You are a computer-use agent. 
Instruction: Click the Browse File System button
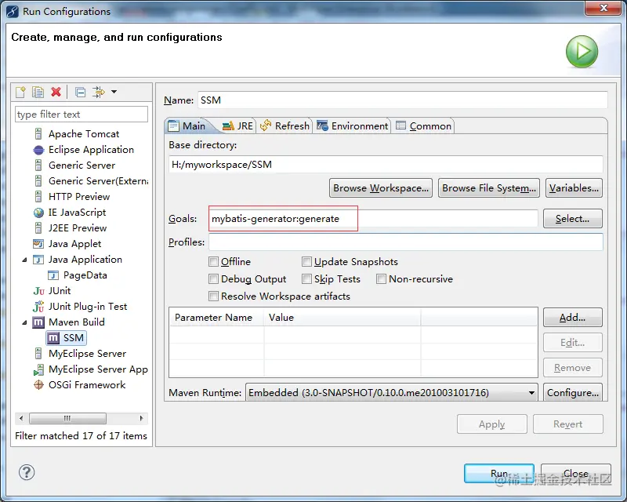click(x=489, y=188)
